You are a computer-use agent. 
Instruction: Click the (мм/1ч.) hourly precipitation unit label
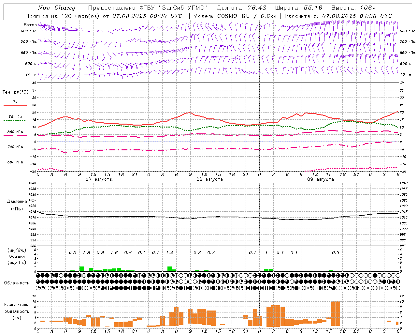(x=17, y=263)
